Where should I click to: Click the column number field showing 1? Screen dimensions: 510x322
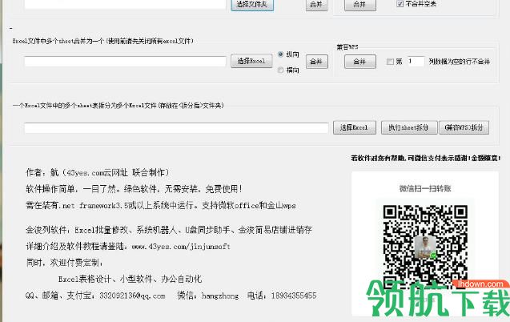[x=416, y=61]
